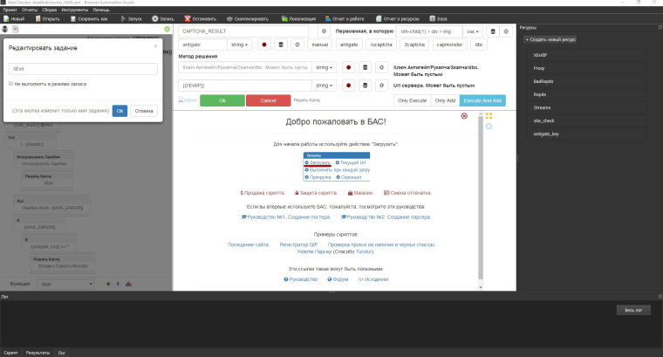Click the trash icon in the [[XEvilIP]] row
663x357 pixels.
click(363, 85)
